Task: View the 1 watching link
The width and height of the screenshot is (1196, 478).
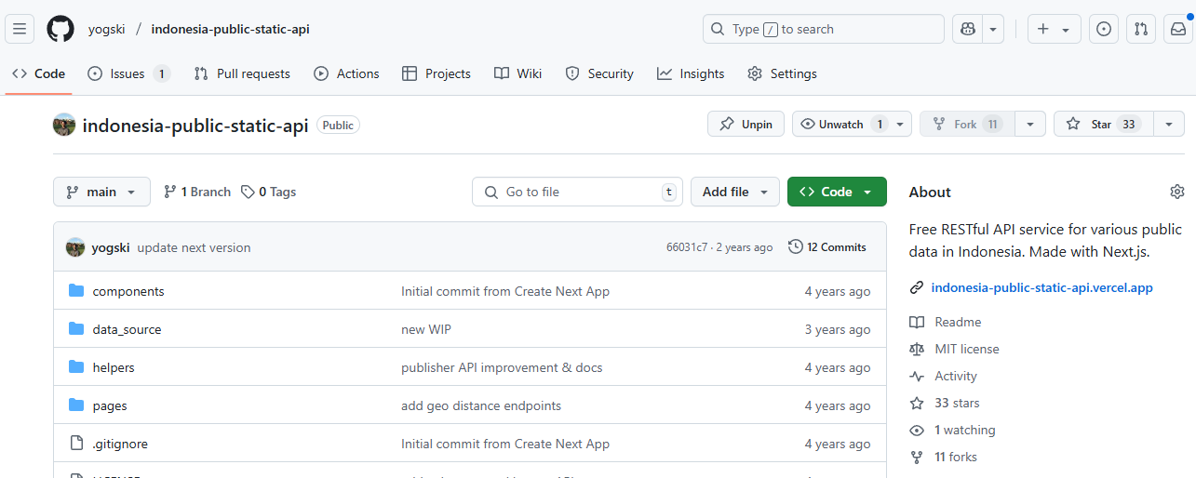Action: [x=953, y=430]
